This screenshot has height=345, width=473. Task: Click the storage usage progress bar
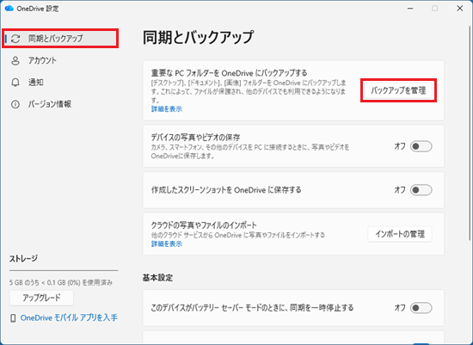[x=64, y=270]
